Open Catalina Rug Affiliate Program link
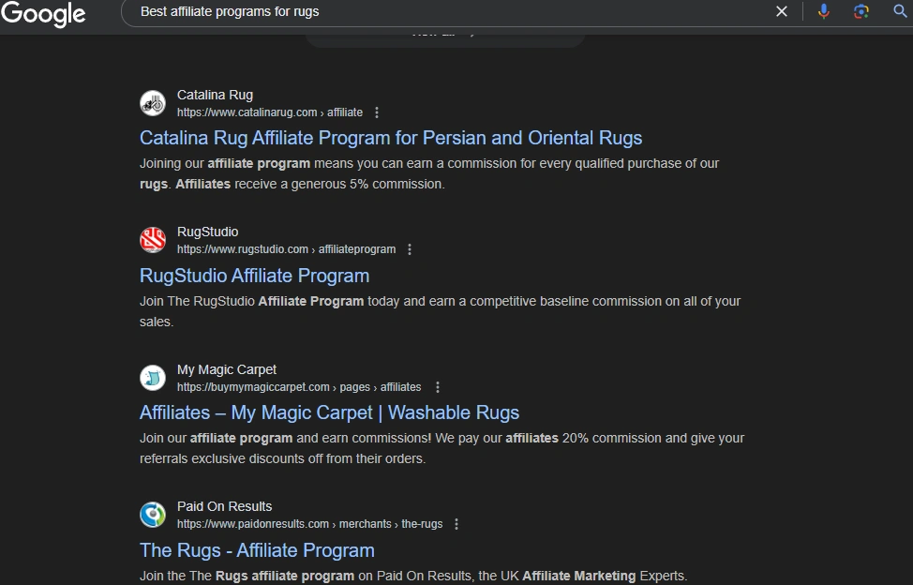913x585 pixels. coord(391,138)
